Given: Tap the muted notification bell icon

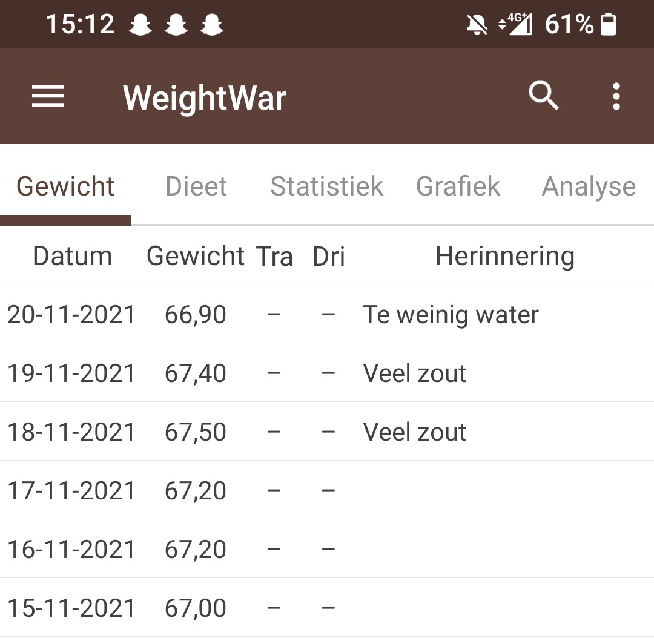Looking at the screenshot, I should pos(477,25).
